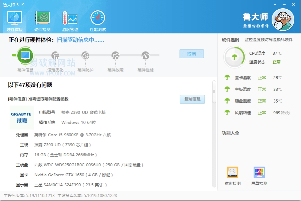Click the 风扇转速 umbrella status icon
Image resolution: width=301 pixels, height=201 pixels.
click(227, 113)
